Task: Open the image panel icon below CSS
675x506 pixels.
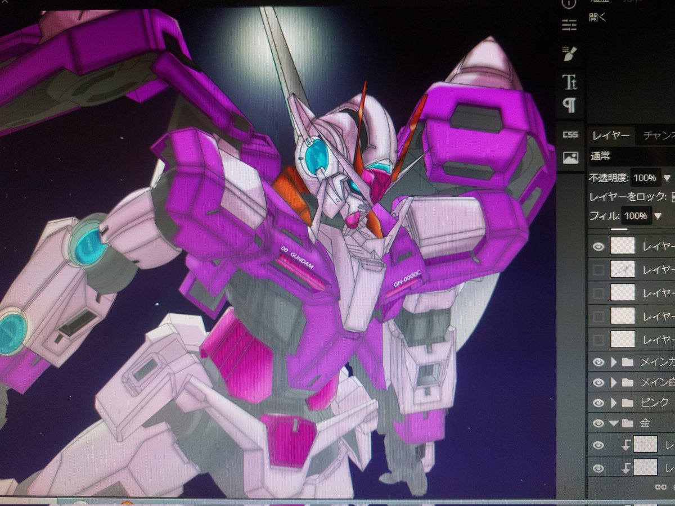Action: tap(570, 158)
